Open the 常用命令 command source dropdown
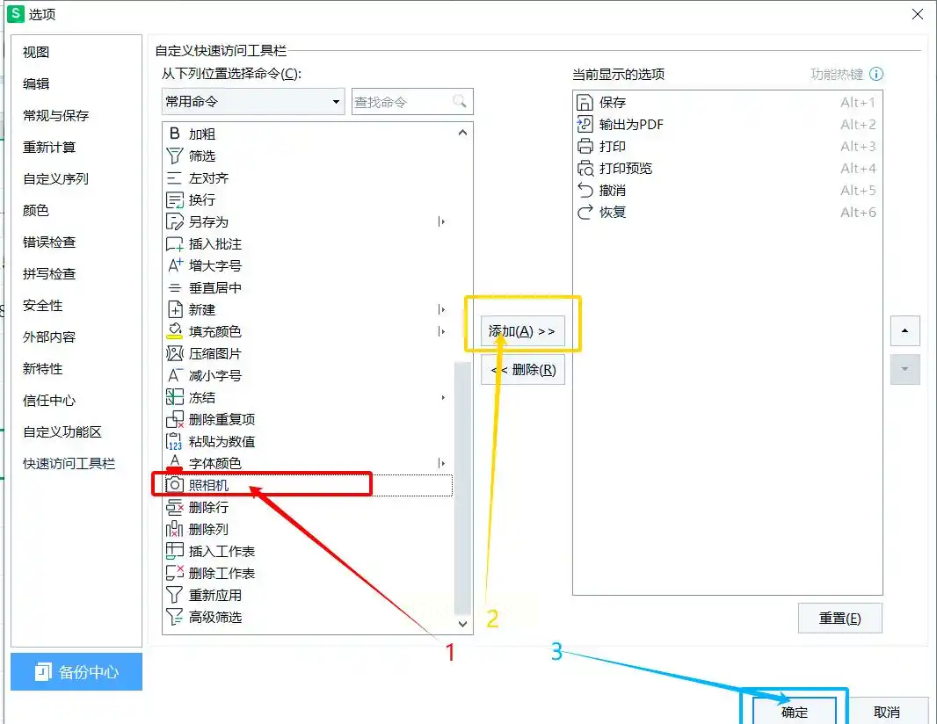Screen dimensions: 937x724 pos(253,102)
